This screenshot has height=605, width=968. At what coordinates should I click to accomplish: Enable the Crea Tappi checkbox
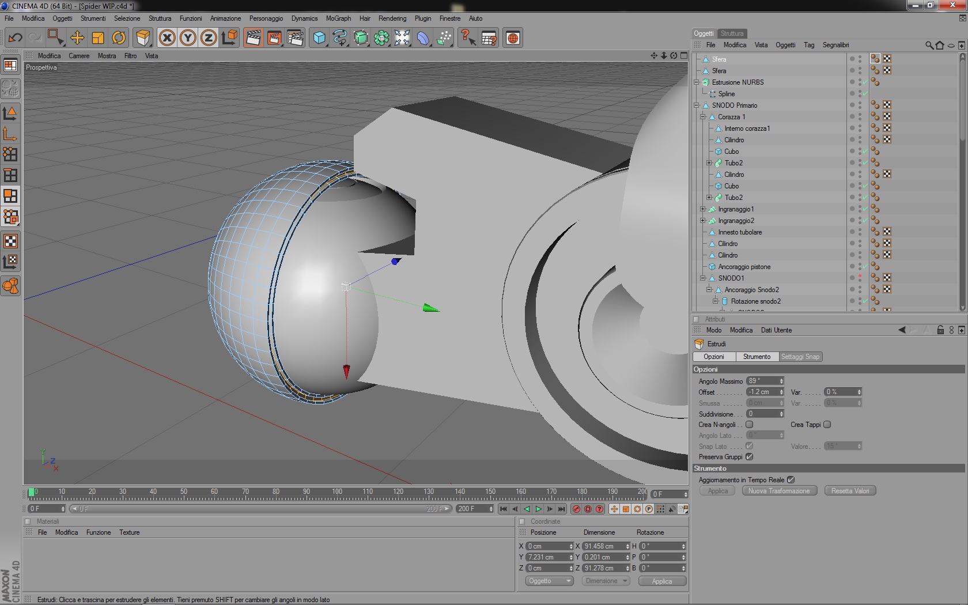[x=827, y=425]
